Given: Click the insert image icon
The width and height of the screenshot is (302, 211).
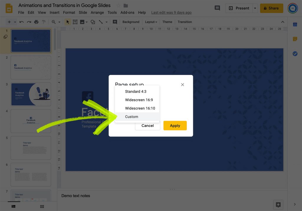Looking at the screenshot, I should click(x=82, y=22).
